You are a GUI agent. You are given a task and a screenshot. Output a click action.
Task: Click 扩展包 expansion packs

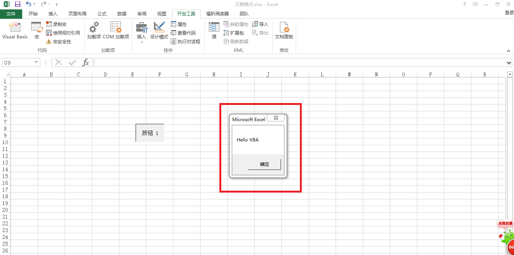click(x=234, y=33)
